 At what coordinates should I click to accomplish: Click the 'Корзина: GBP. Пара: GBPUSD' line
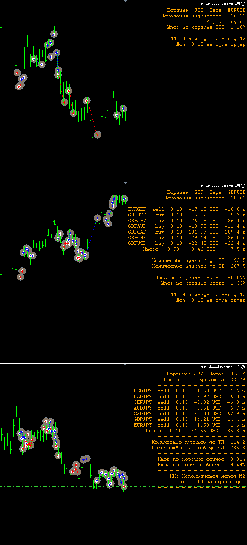tap(206, 192)
